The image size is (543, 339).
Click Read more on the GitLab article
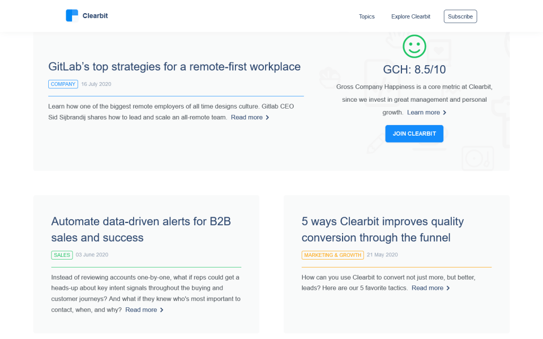[x=247, y=118]
